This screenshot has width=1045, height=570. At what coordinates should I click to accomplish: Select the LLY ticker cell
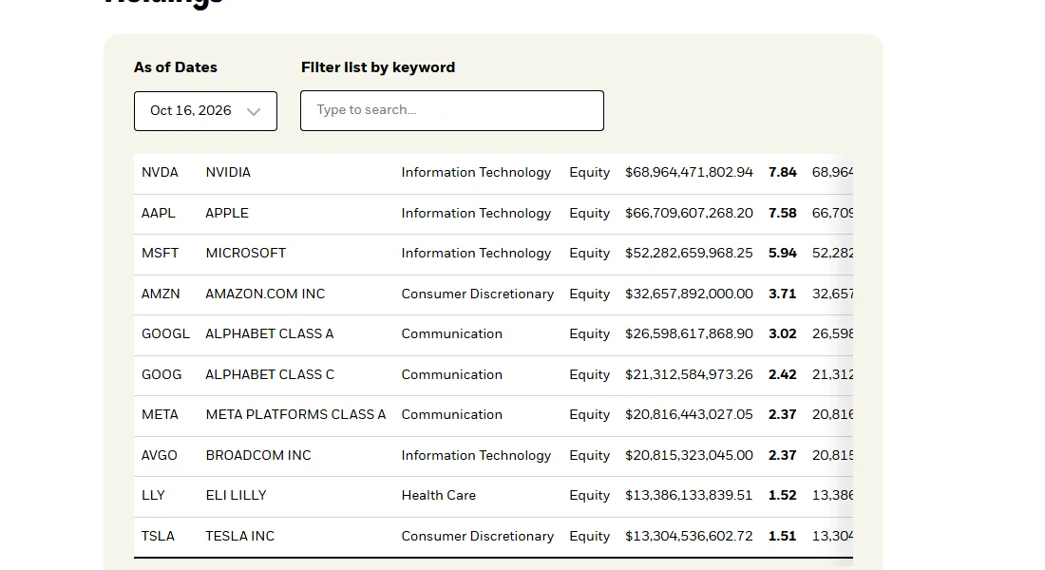(153, 495)
